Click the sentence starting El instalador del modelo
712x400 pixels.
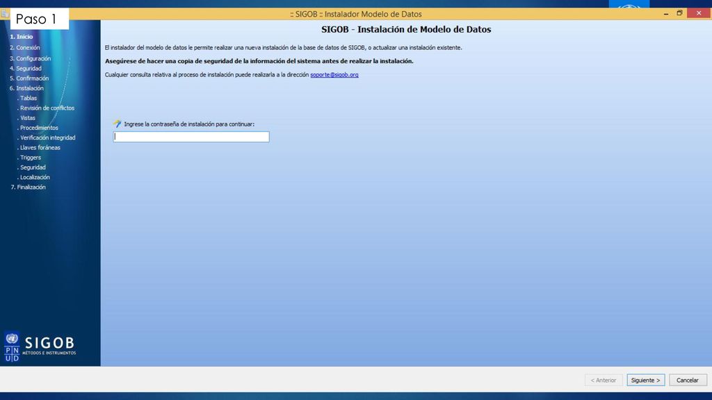point(284,48)
